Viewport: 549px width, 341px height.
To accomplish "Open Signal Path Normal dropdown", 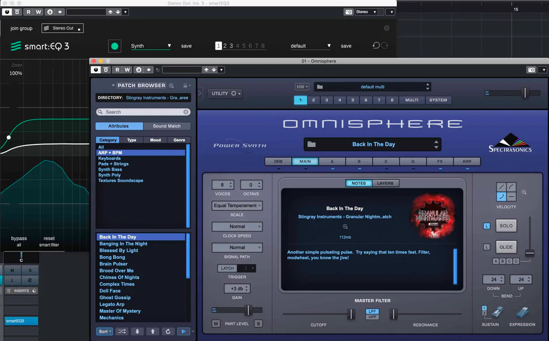I will coord(237,247).
